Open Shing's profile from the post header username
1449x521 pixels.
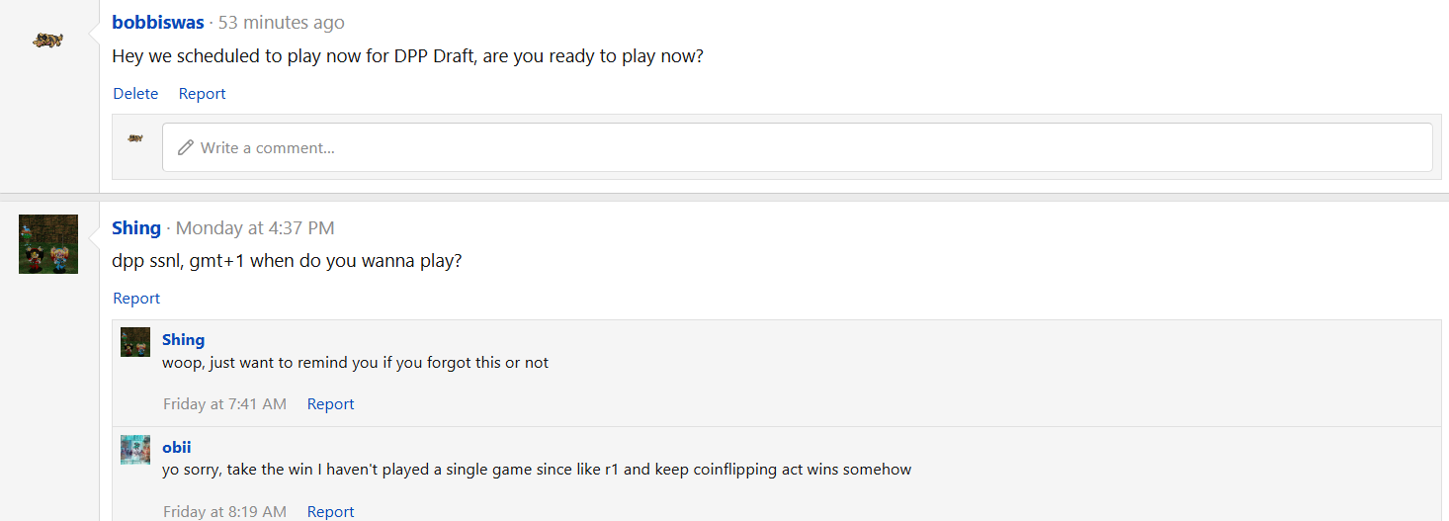click(136, 228)
